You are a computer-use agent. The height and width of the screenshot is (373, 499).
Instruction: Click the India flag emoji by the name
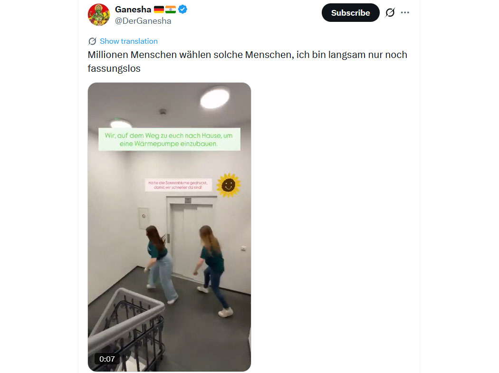(171, 10)
